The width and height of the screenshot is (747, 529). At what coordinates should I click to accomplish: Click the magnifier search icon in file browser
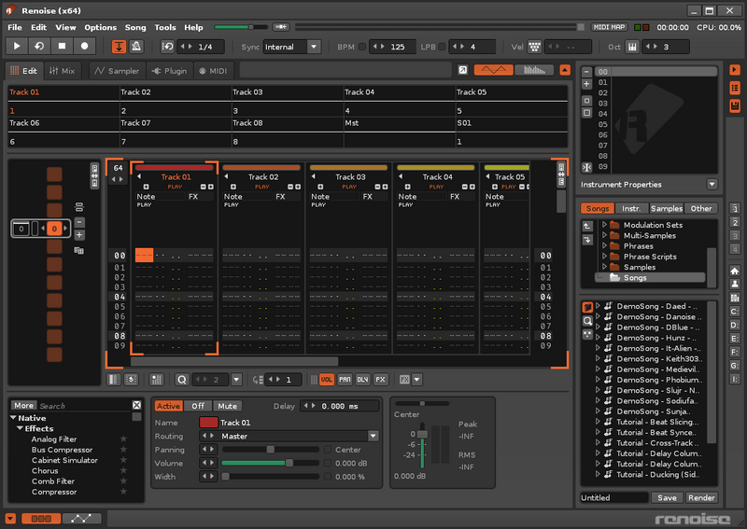pyautogui.click(x=587, y=320)
